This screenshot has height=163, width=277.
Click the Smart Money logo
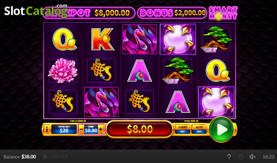pyautogui.click(x=223, y=13)
